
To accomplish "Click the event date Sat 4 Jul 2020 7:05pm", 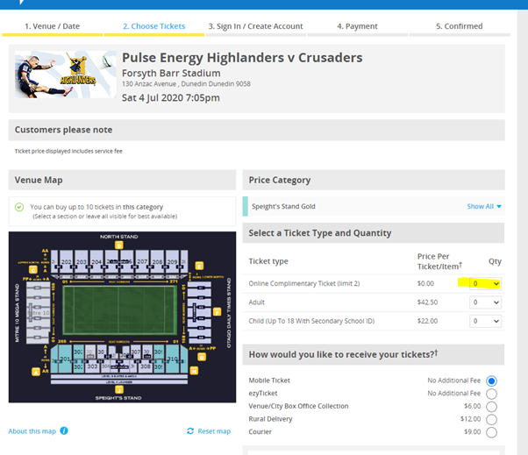I will coord(171,97).
